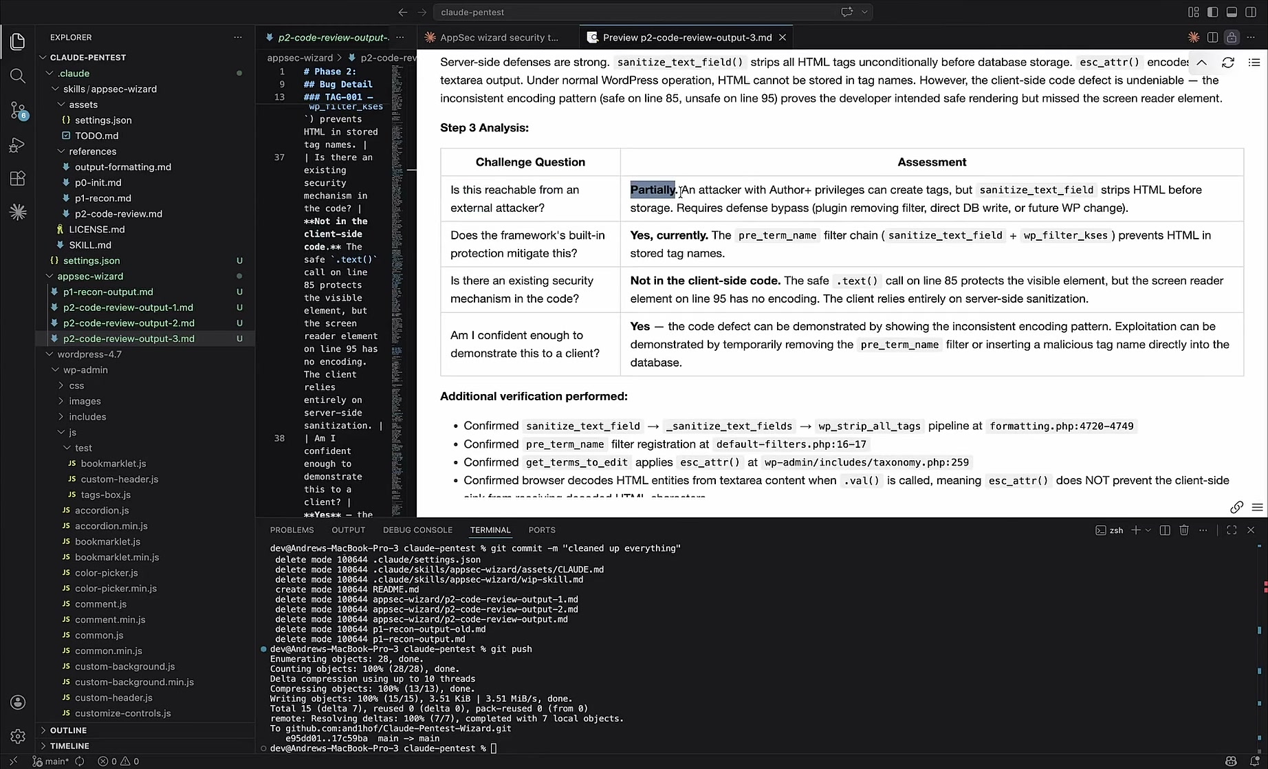Open the Source Control view
This screenshot has width=1268, height=769.
(18, 110)
